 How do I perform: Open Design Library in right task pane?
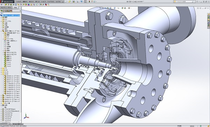pos(209,17)
